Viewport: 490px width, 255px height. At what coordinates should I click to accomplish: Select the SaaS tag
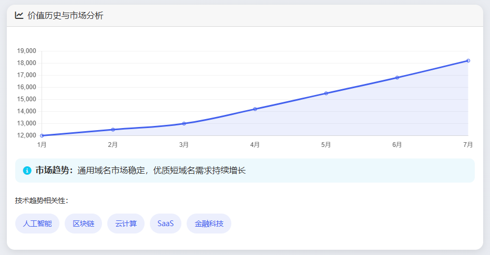click(166, 224)
